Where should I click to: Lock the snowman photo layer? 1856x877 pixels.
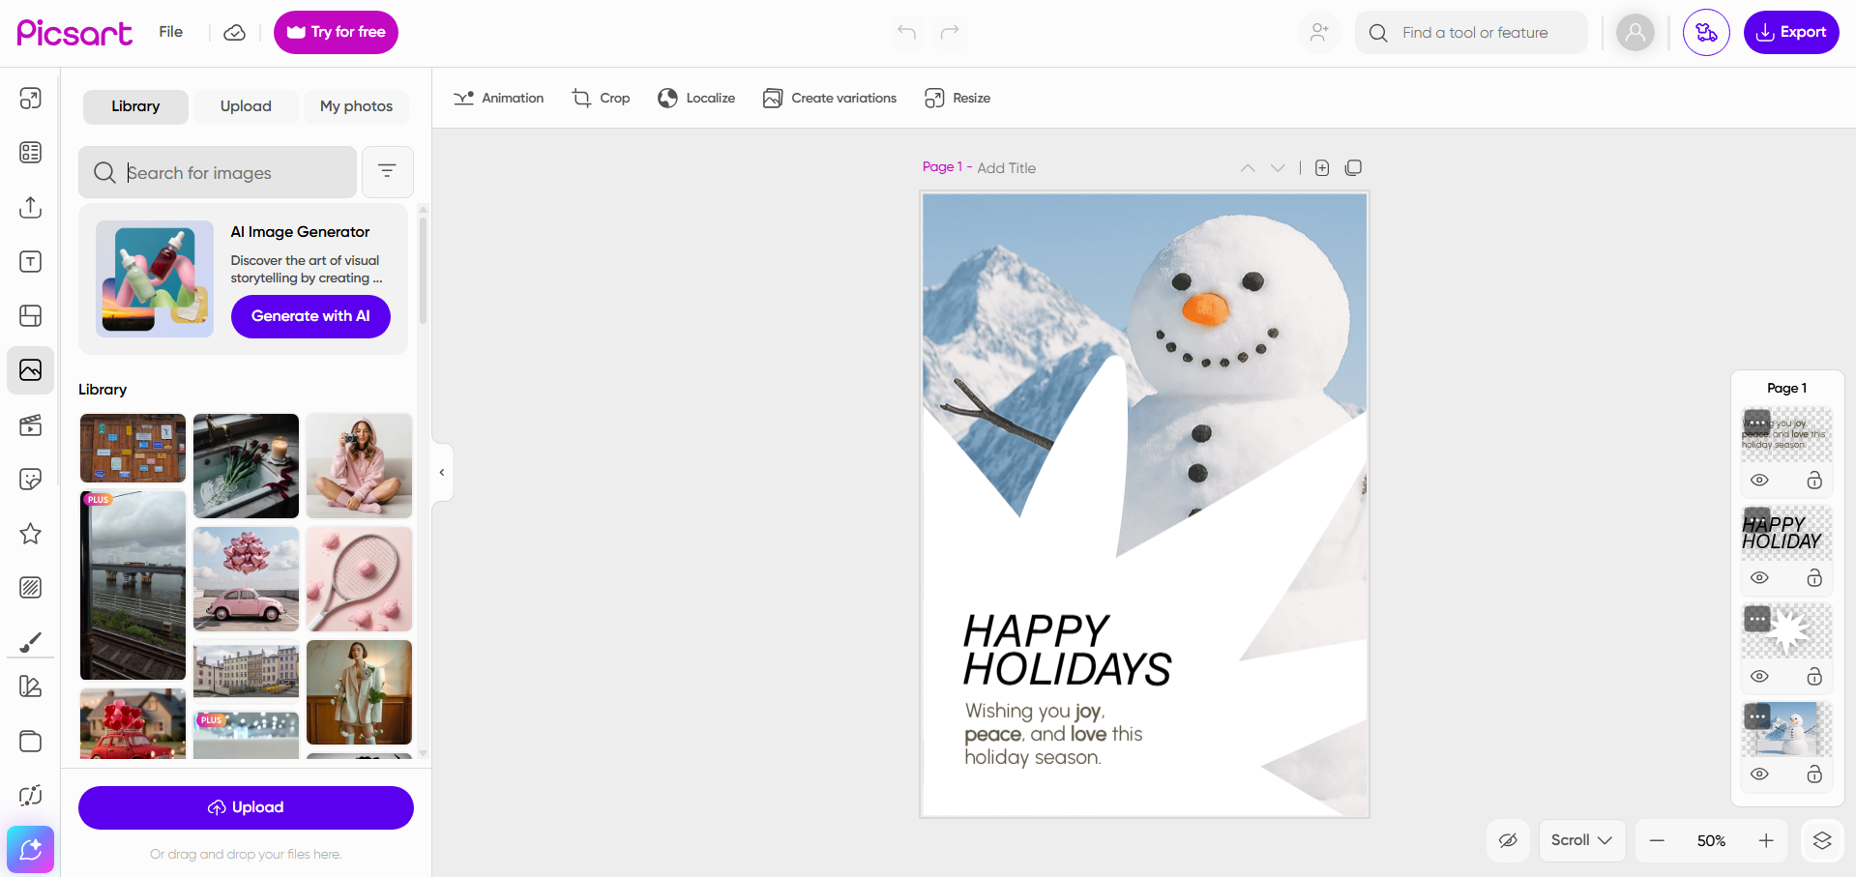click(1814, 775)
